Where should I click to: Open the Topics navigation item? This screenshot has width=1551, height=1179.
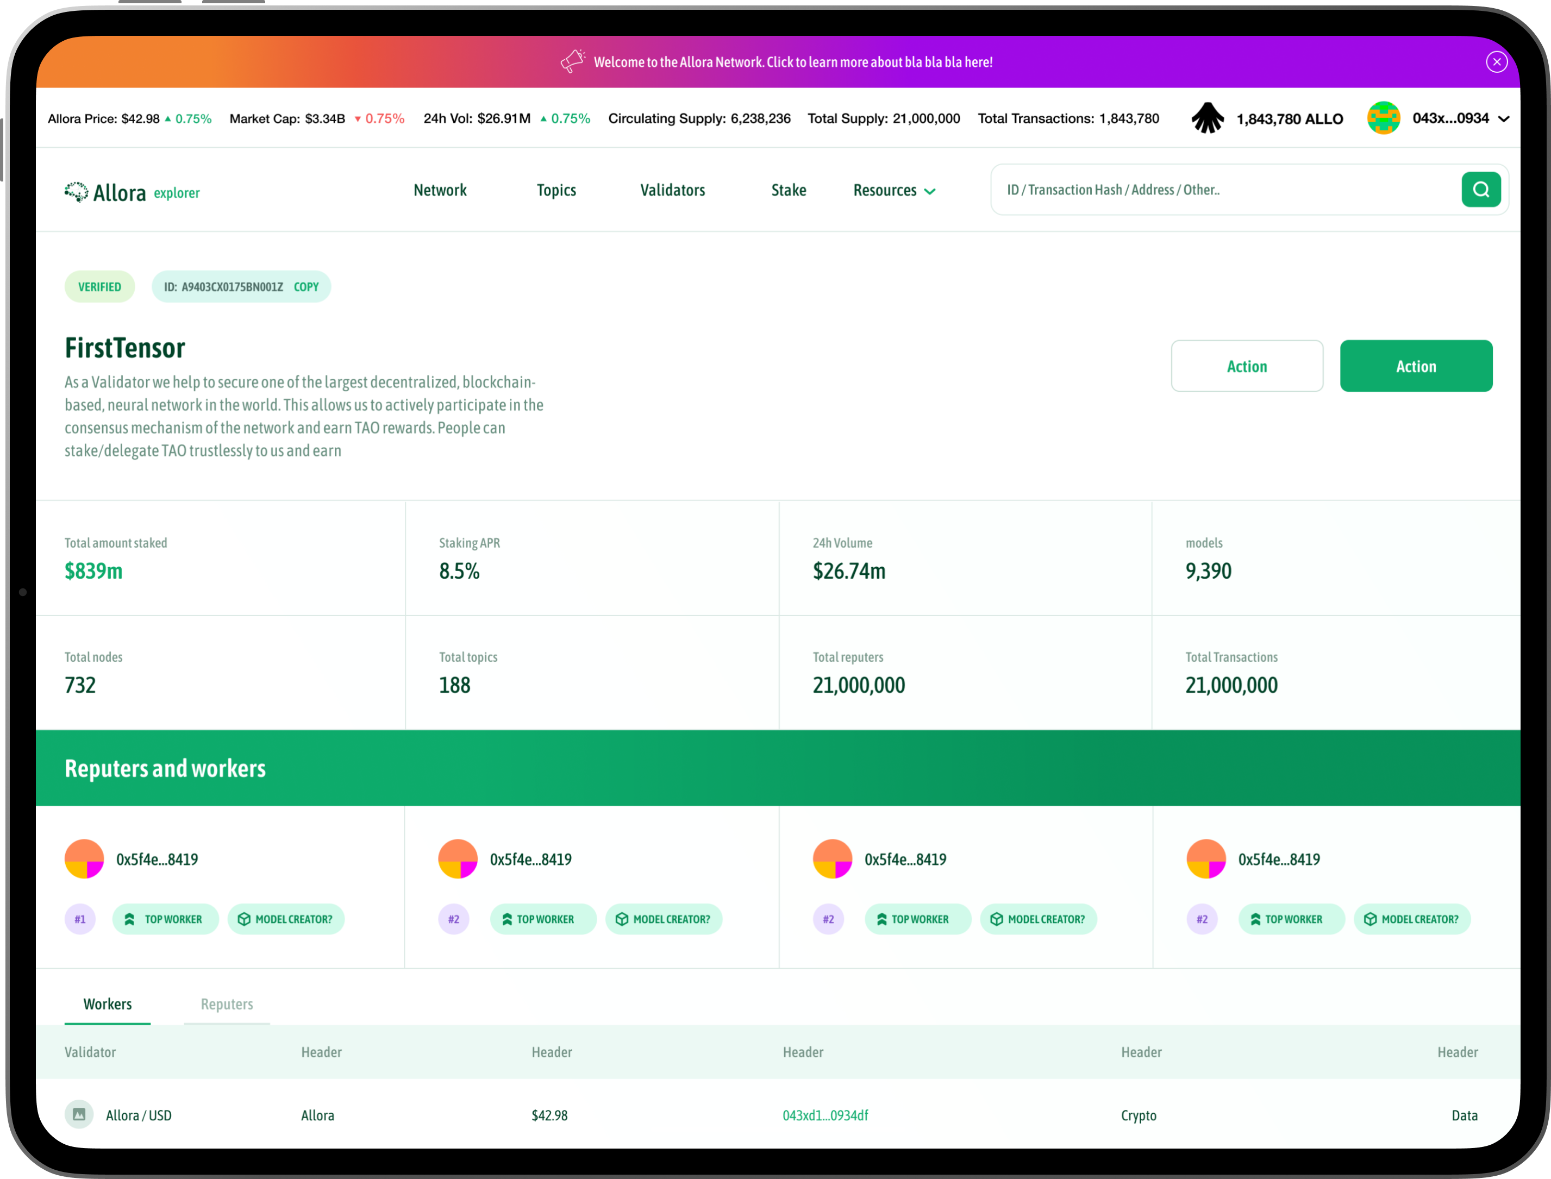point(556,190)
